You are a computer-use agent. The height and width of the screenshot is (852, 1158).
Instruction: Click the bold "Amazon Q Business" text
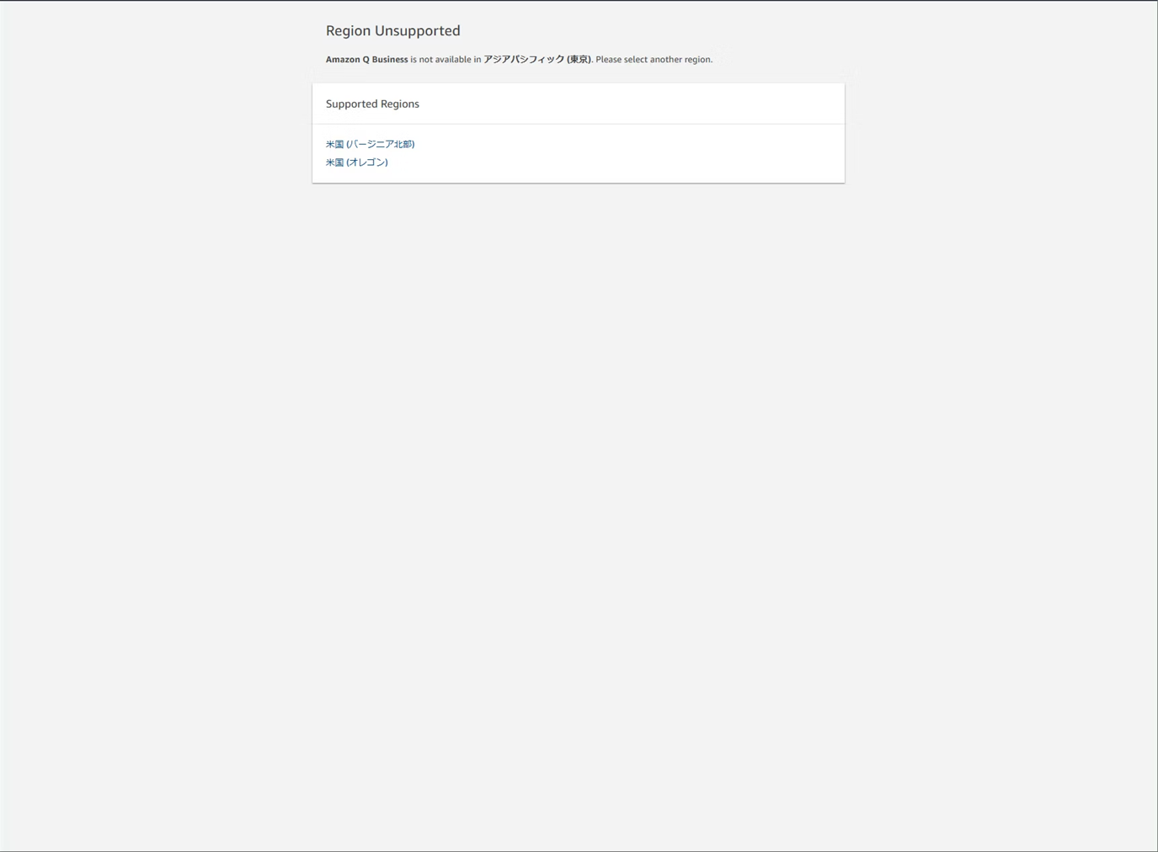pyautogui.click(x=367, y=60)
